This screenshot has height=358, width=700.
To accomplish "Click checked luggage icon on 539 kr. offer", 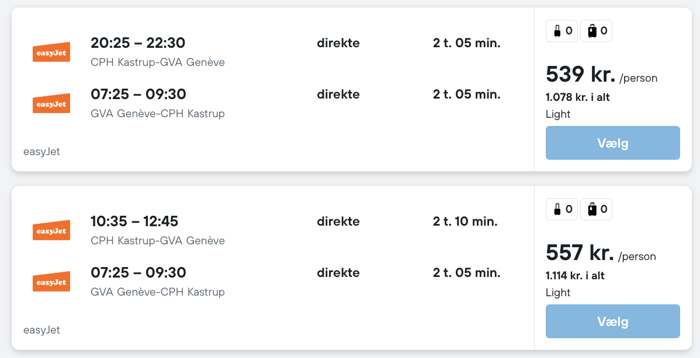I will [x=592, y=31].
